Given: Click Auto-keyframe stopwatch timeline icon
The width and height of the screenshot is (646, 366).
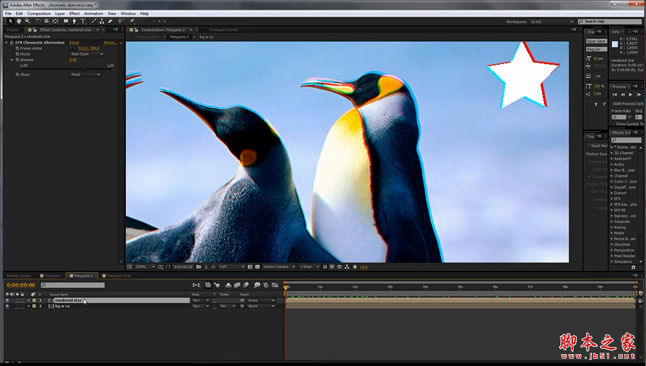Looking at the screenshot, I should [x=266, y=285].
